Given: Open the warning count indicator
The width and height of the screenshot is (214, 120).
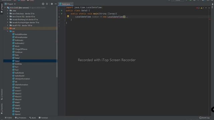Looking at the screenshot, I should pyautogui.click(x=202, y=8).
